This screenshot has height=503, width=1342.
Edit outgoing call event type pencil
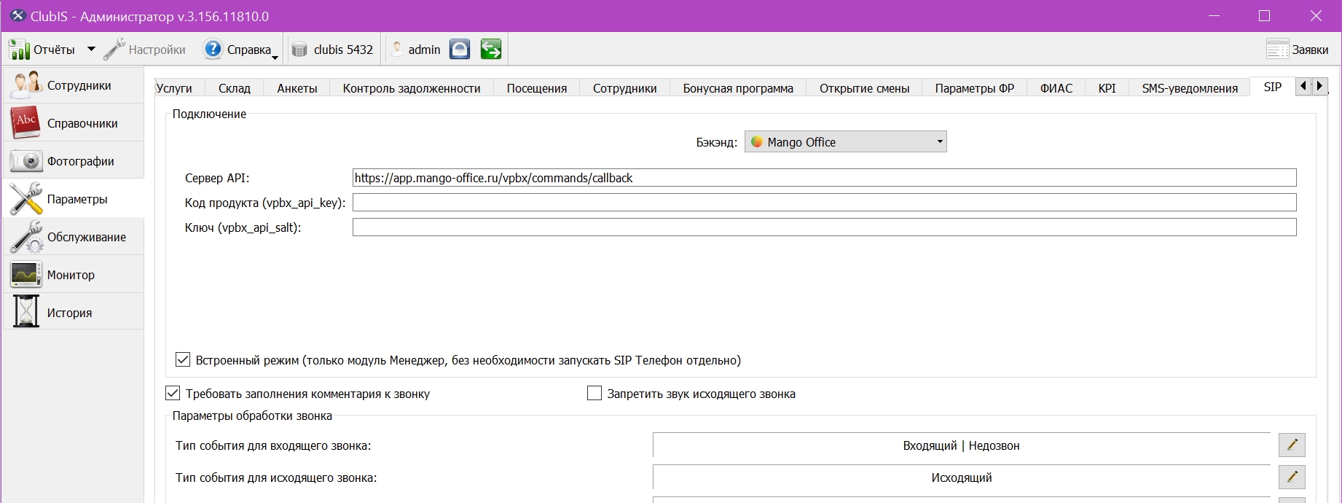point(1292,477)
